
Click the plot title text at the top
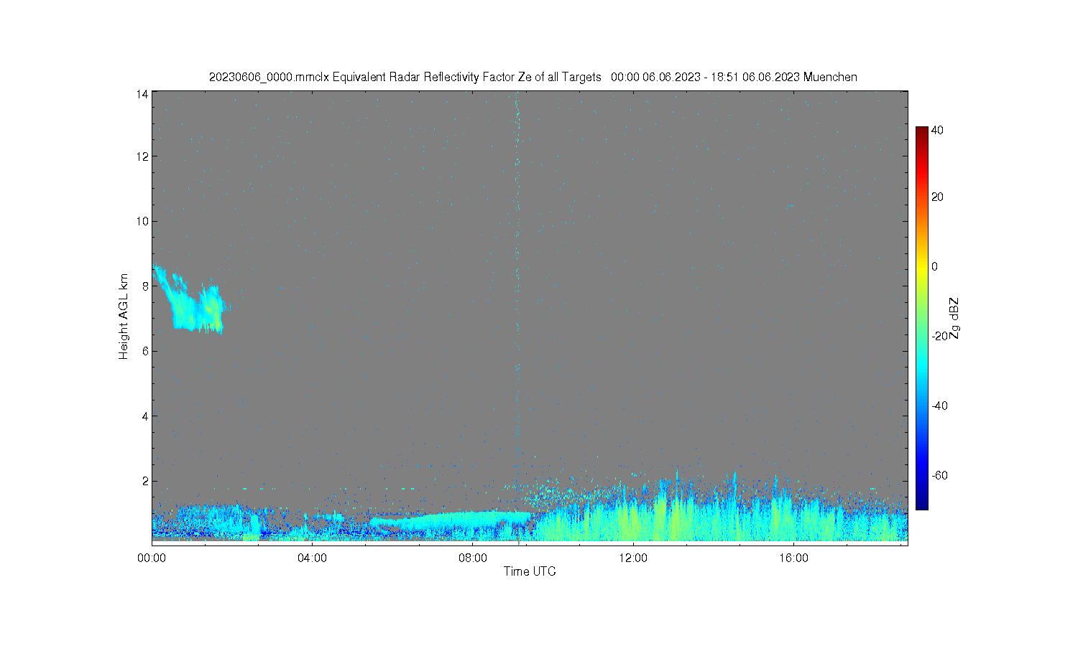tap(533, 77)
